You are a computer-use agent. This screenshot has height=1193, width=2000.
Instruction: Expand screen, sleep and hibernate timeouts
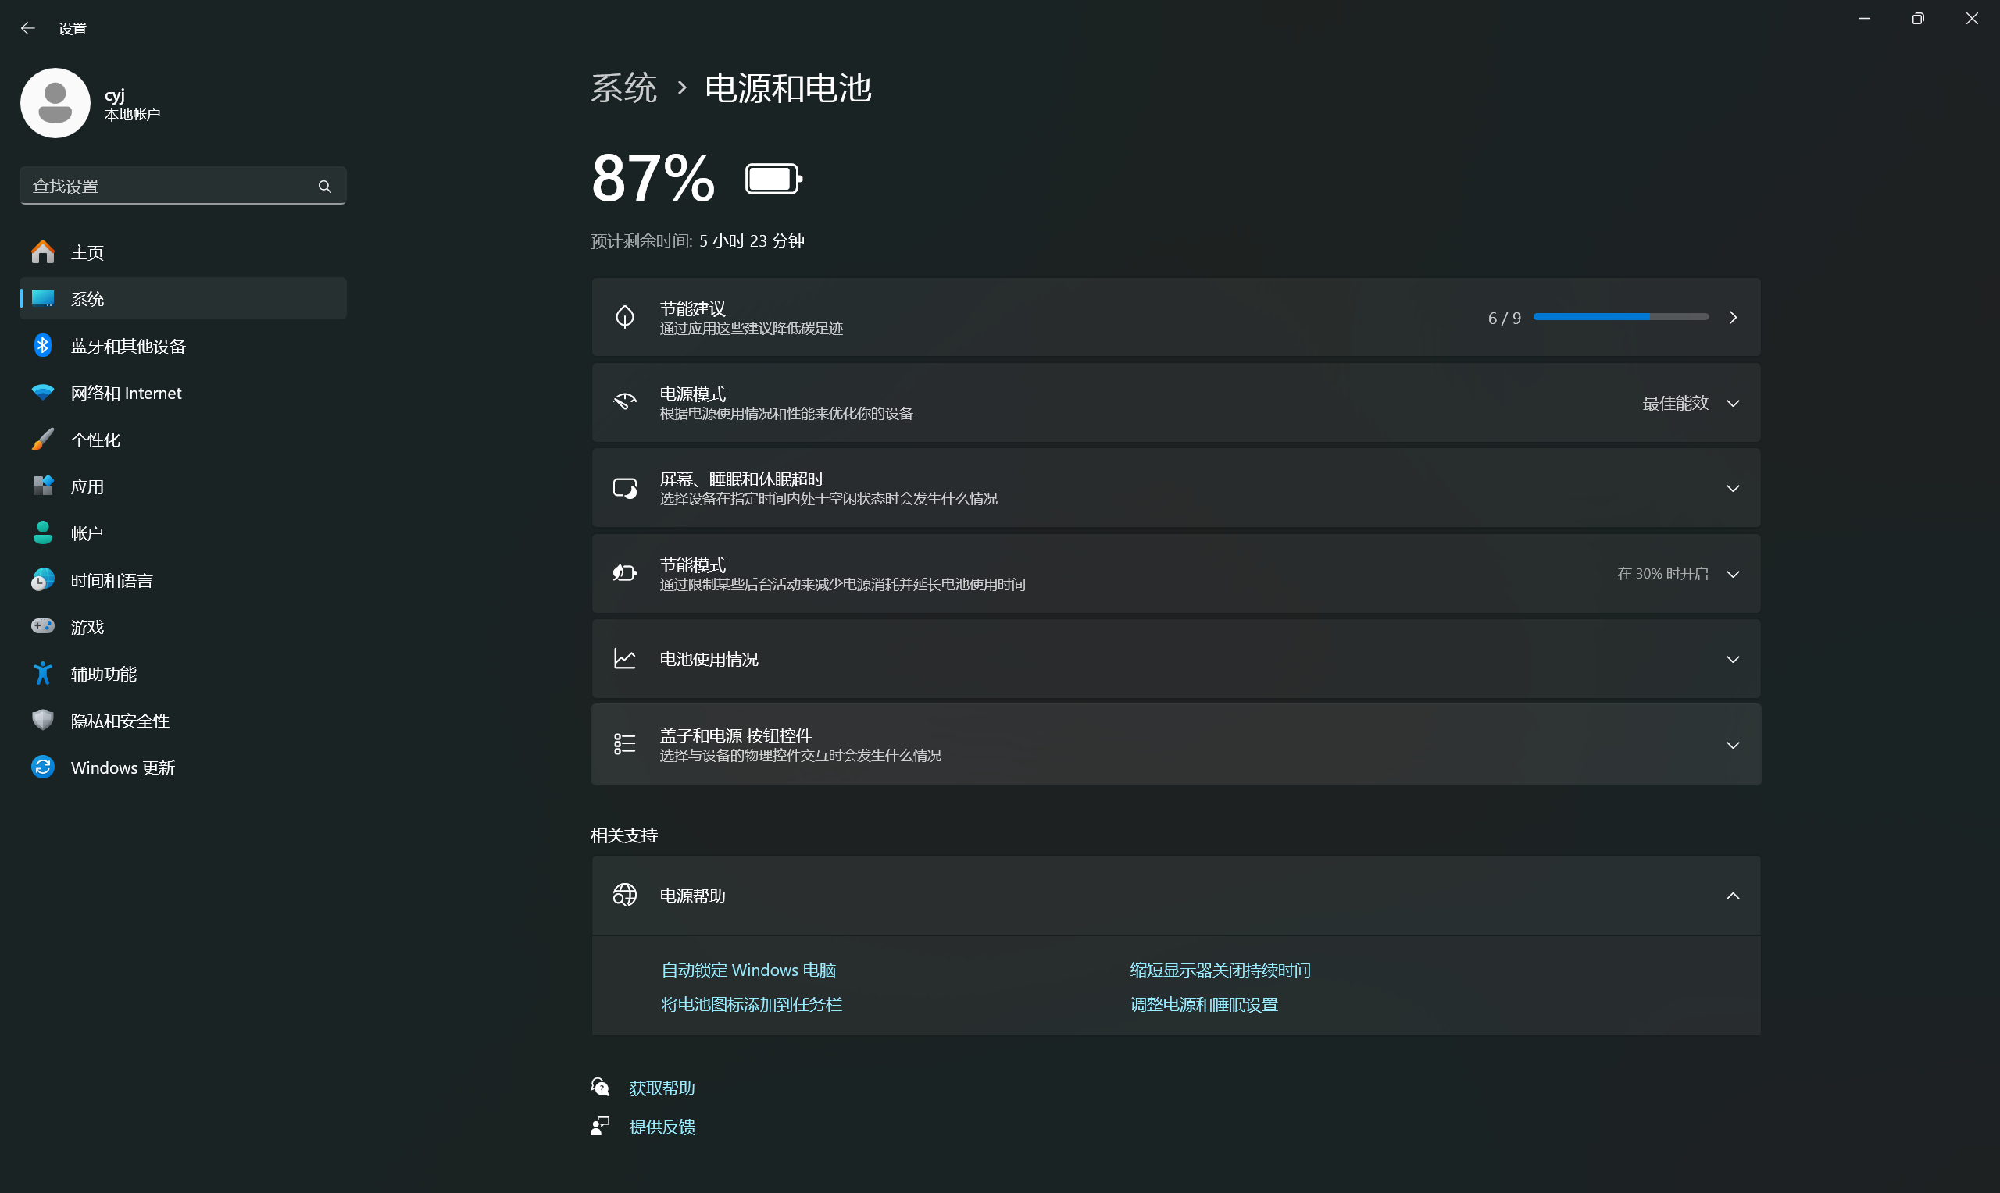click(1732, 488)
